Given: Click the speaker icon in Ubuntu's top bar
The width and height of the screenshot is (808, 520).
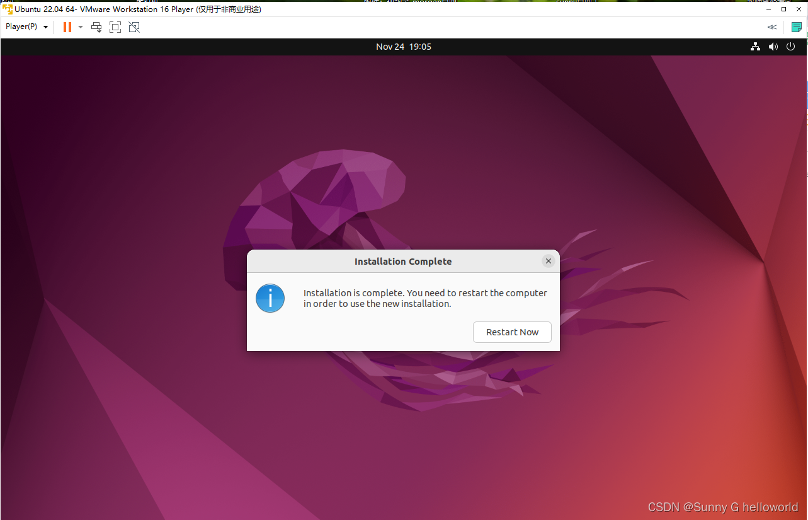Looking at the screenshot, I should click(x=773, y=46).
